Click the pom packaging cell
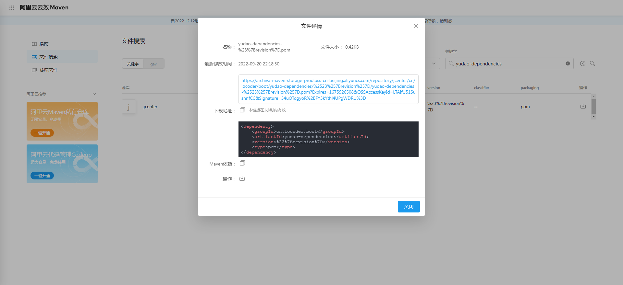Image resolution: width=623 pixels, height=285 pixels. pyautogui.click(x=525, y=107)
